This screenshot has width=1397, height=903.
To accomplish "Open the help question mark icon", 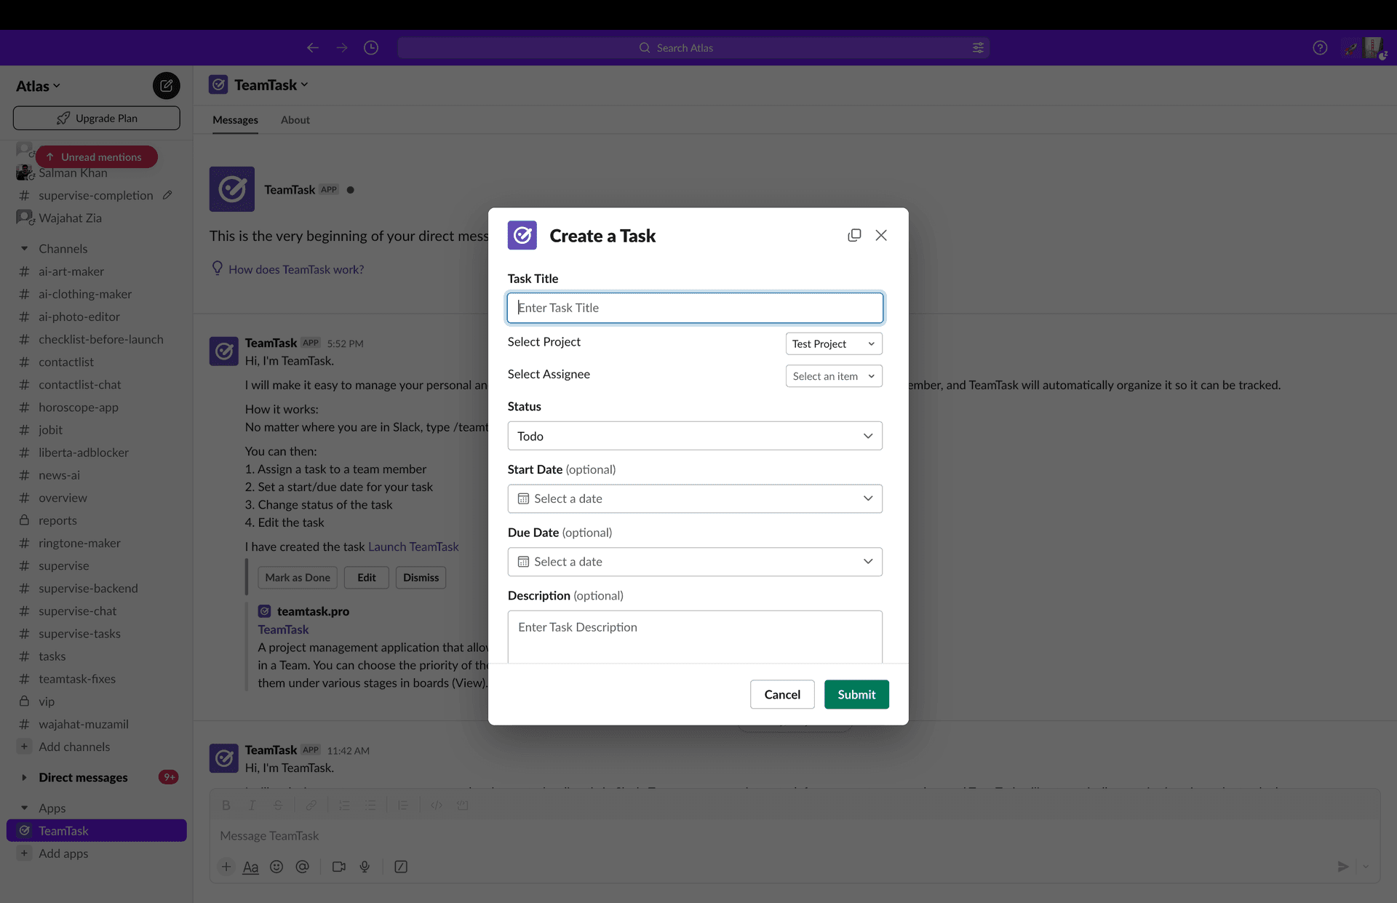I will click(1320, 48).
